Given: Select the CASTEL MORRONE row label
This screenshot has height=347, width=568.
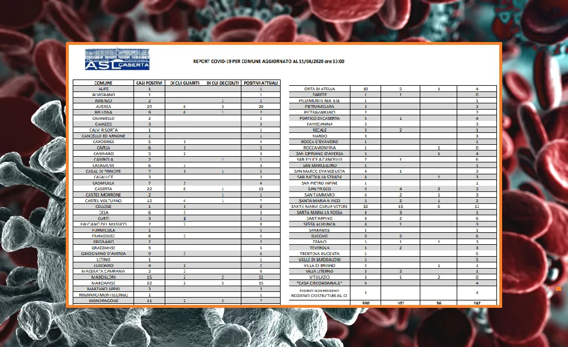Looking at the screenshot, I should (103, 195).
